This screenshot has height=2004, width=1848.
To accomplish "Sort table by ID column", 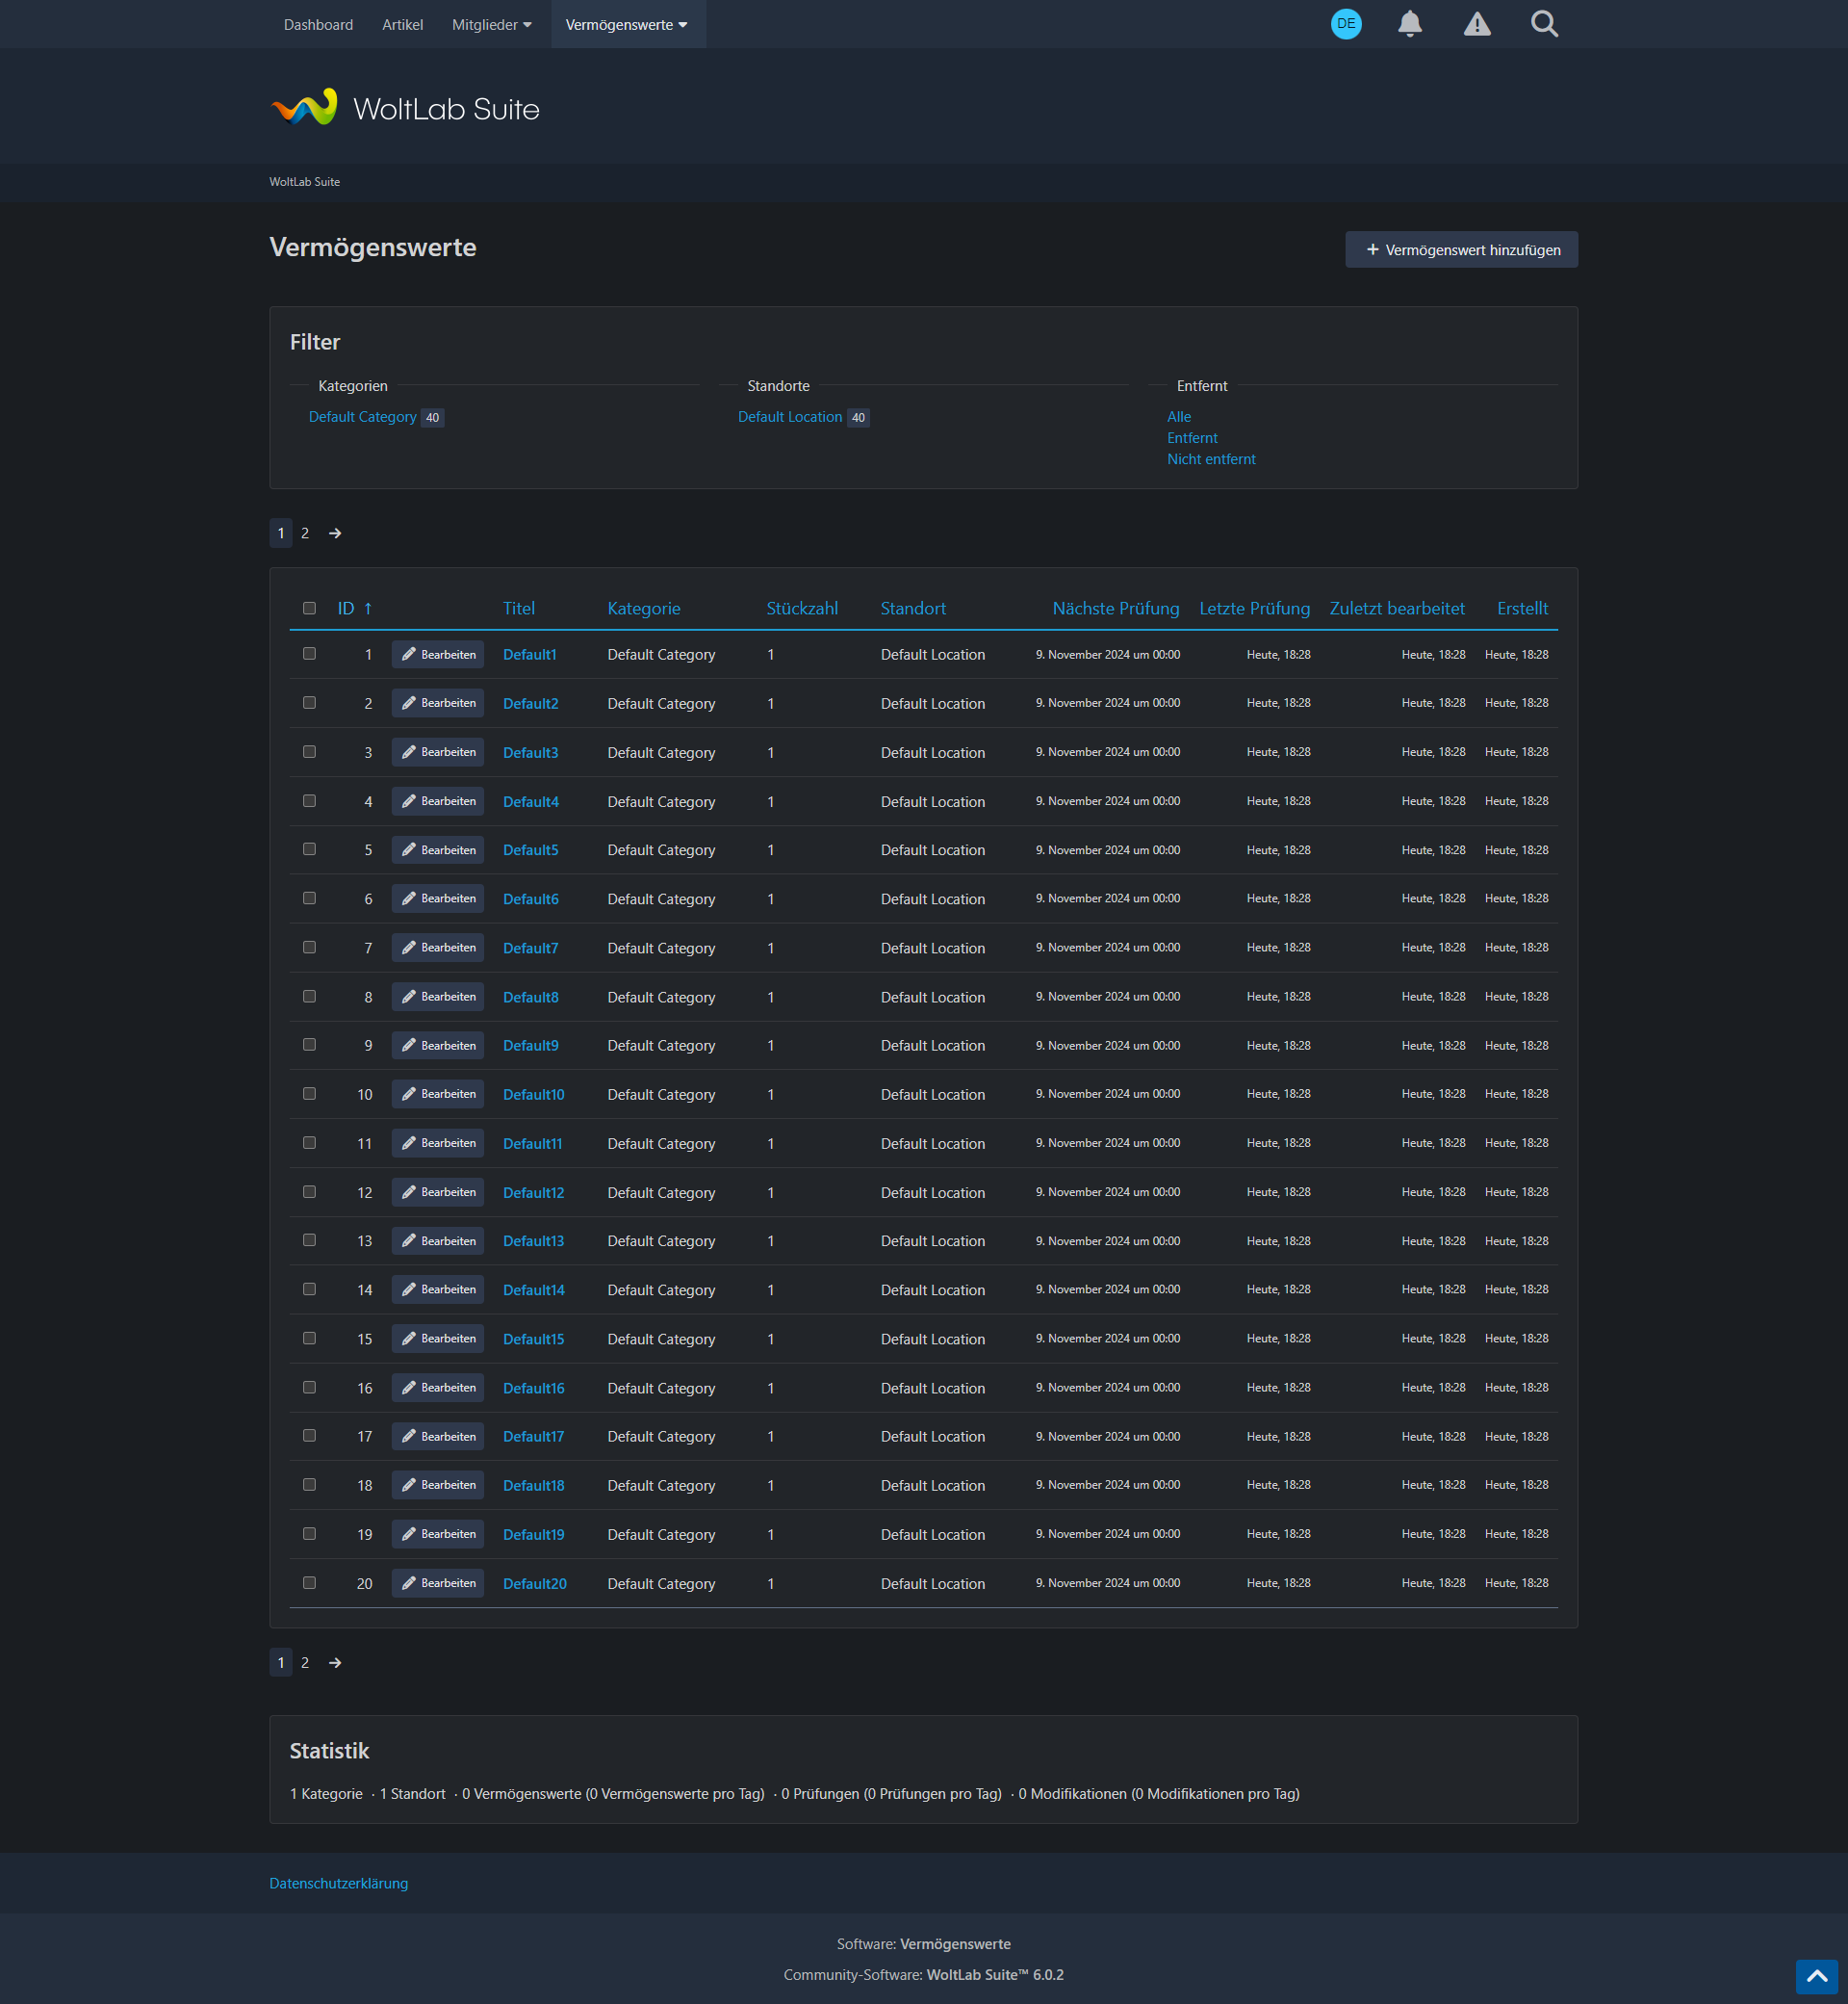I will tap(346, 609).
